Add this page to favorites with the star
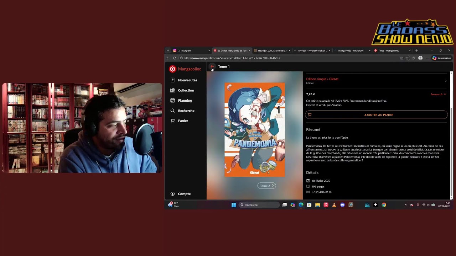 click(x=407, y=58)
